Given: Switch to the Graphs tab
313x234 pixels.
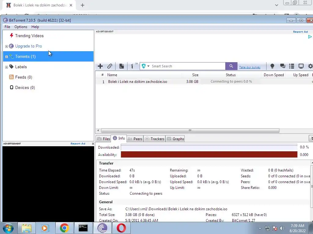Looking at the screenshot, I should 175,139.
